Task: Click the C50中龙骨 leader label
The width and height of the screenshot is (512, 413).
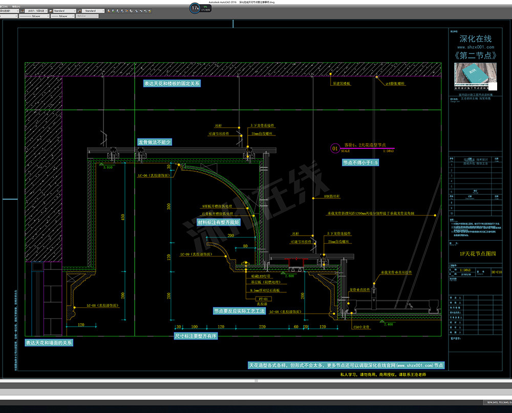Action: (x=361, y=327)
